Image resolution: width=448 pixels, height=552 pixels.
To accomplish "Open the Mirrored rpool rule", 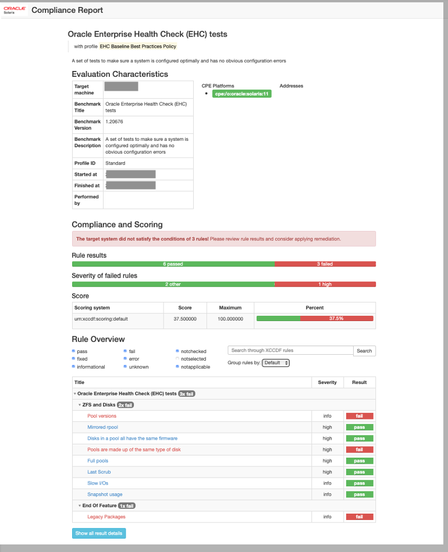I will pyautogui.click(x=103, y=427).
